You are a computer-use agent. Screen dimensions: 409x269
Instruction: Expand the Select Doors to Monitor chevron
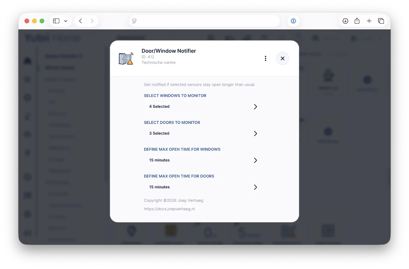coord(255,134)
